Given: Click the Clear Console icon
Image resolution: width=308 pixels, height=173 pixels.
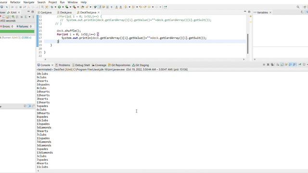Looking at the screenshot, I should point(278,64).
